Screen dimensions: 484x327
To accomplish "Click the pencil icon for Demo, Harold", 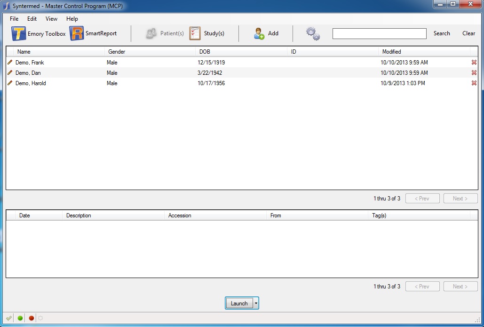I will click(x=10, y=83).
